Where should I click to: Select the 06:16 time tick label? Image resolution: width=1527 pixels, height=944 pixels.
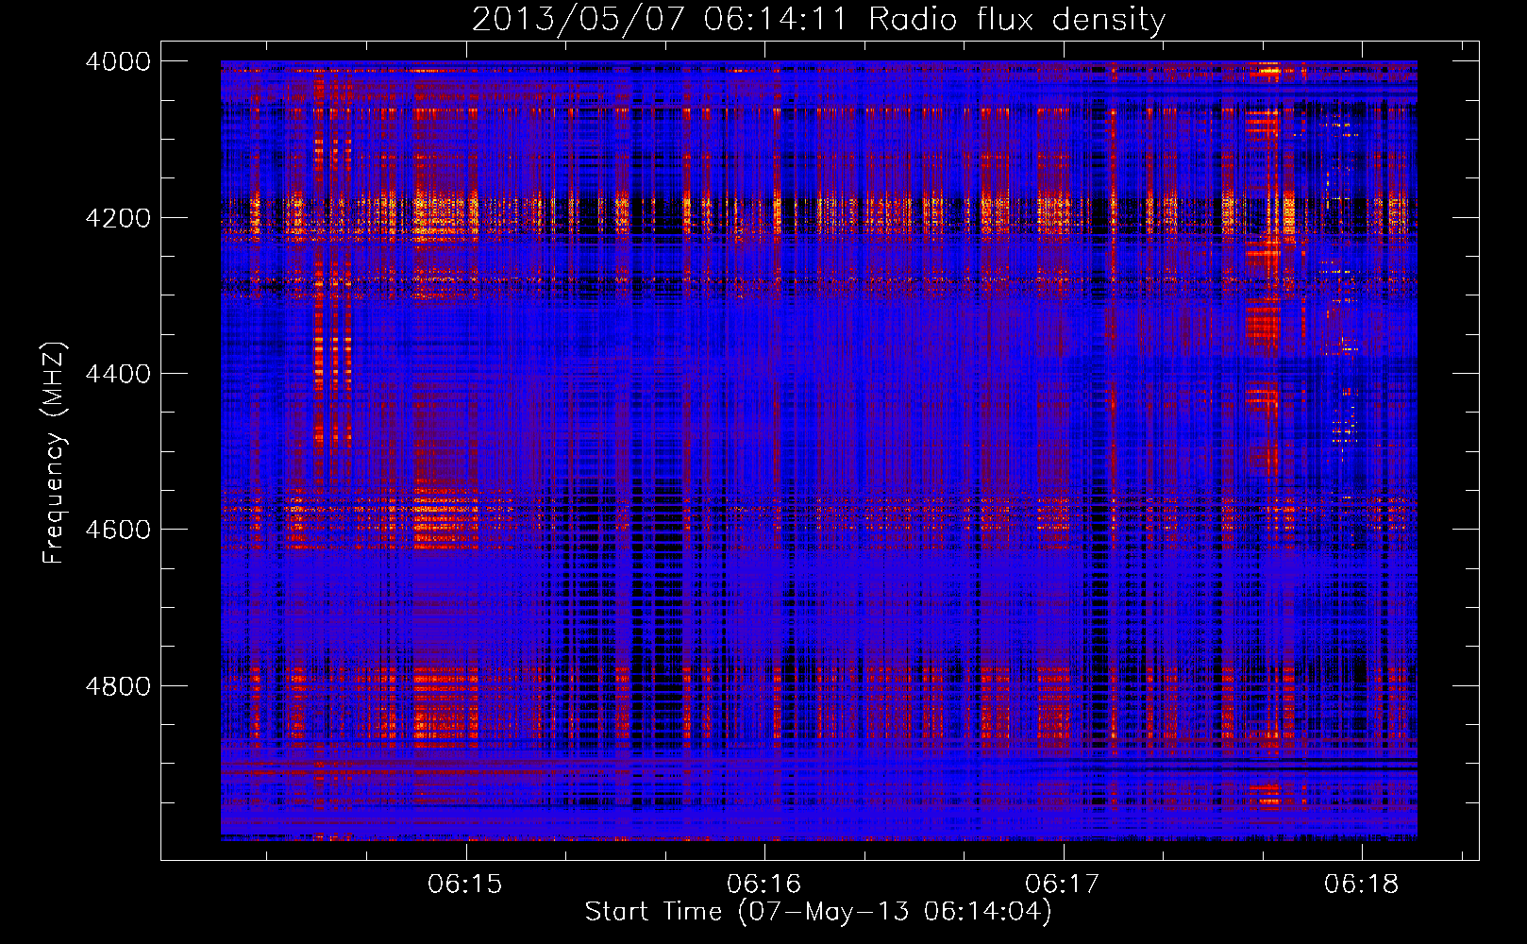764,884
